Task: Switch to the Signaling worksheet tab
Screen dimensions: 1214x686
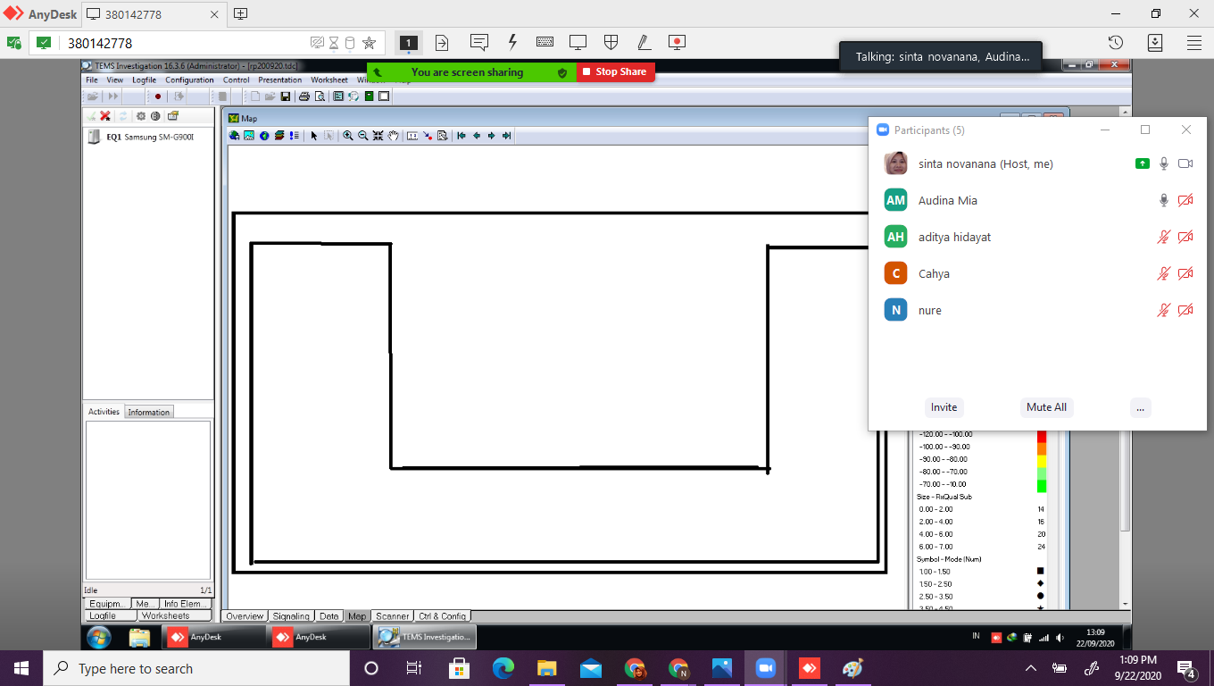Action: click(x=291, y=616)
